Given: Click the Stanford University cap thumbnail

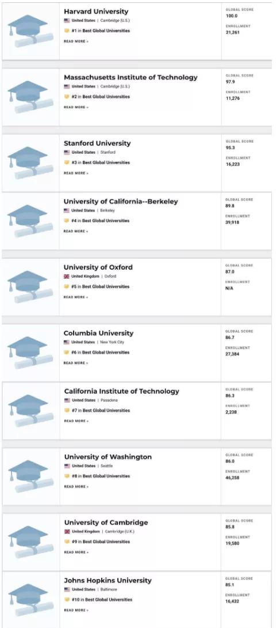Looking at the screenshot, I should tap(30, 163).
